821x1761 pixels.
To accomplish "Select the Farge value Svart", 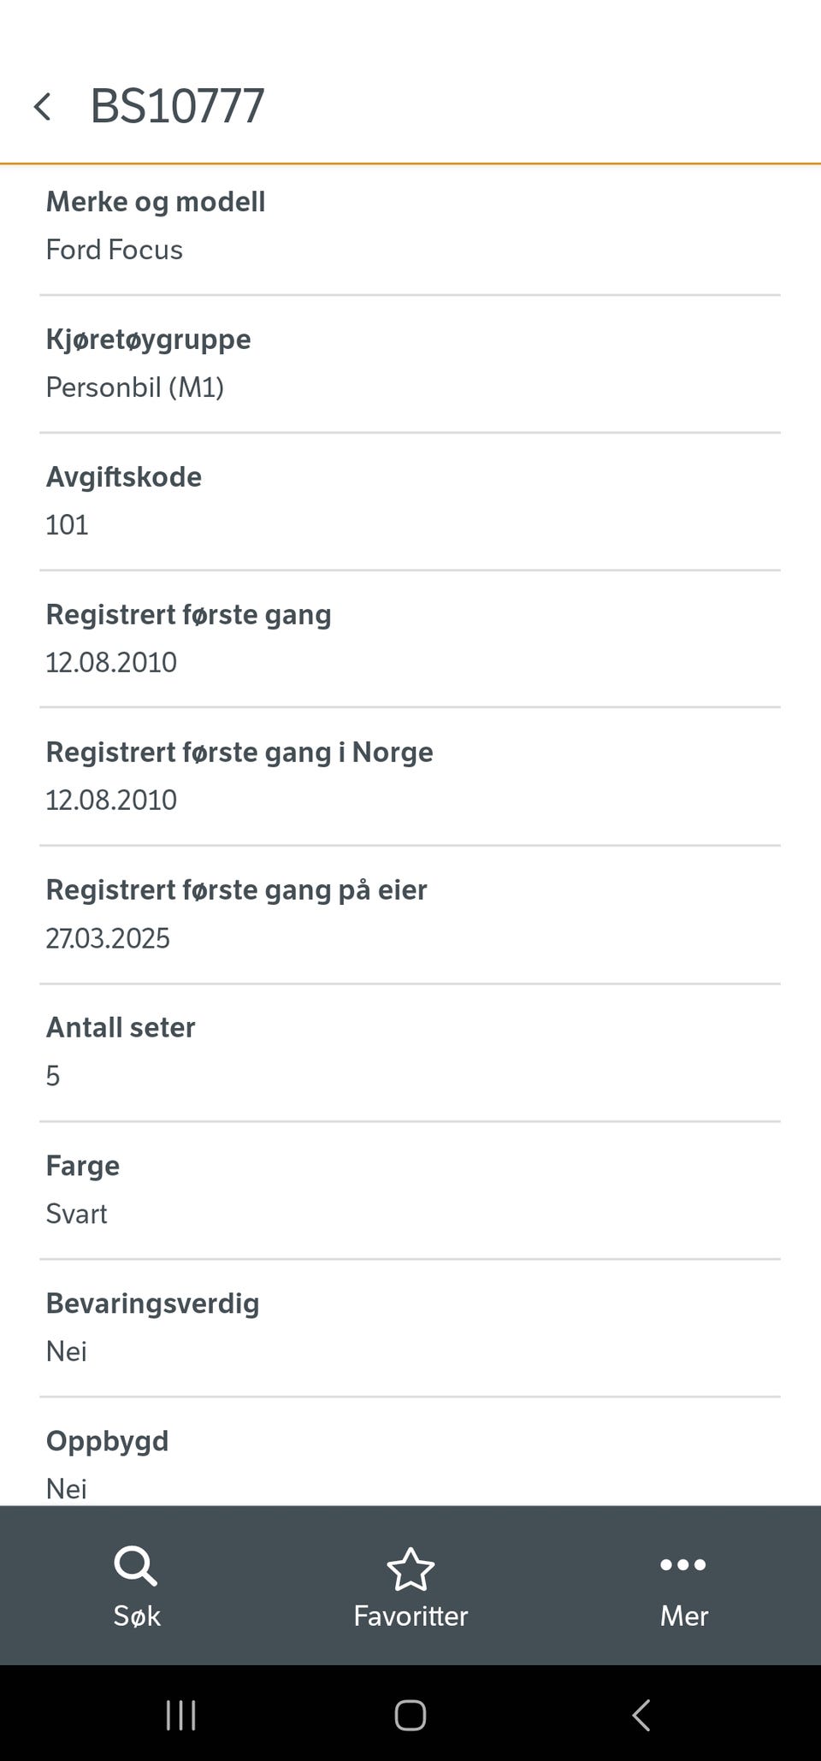I will [x=77, y=1214].
